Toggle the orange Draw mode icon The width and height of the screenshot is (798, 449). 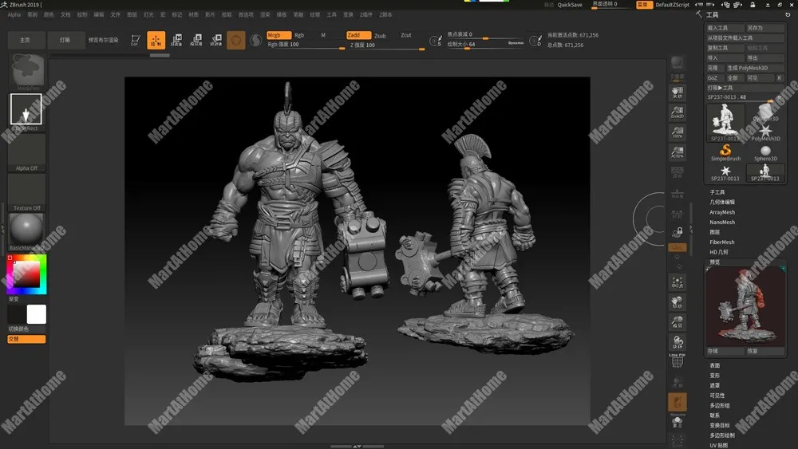click(x=156, y=40)
